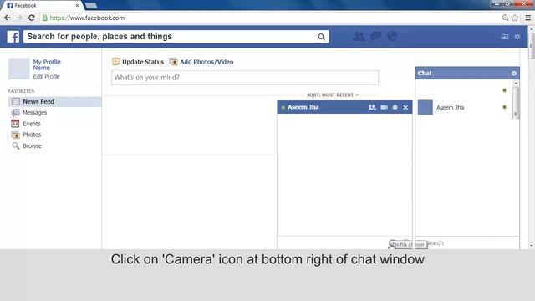535x301 pixels.
Task: Click browser forward arrow
Action: point(19,18)
